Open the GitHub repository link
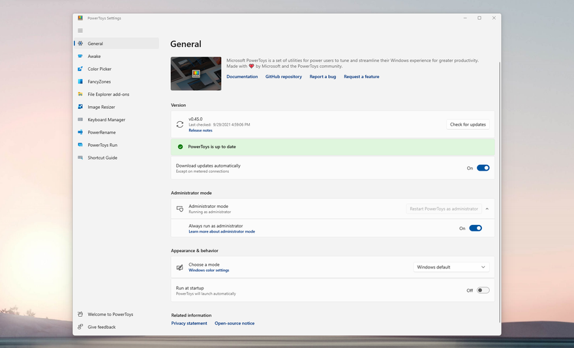The width and height of the screenshot is (574, 348). pos(284,76)
